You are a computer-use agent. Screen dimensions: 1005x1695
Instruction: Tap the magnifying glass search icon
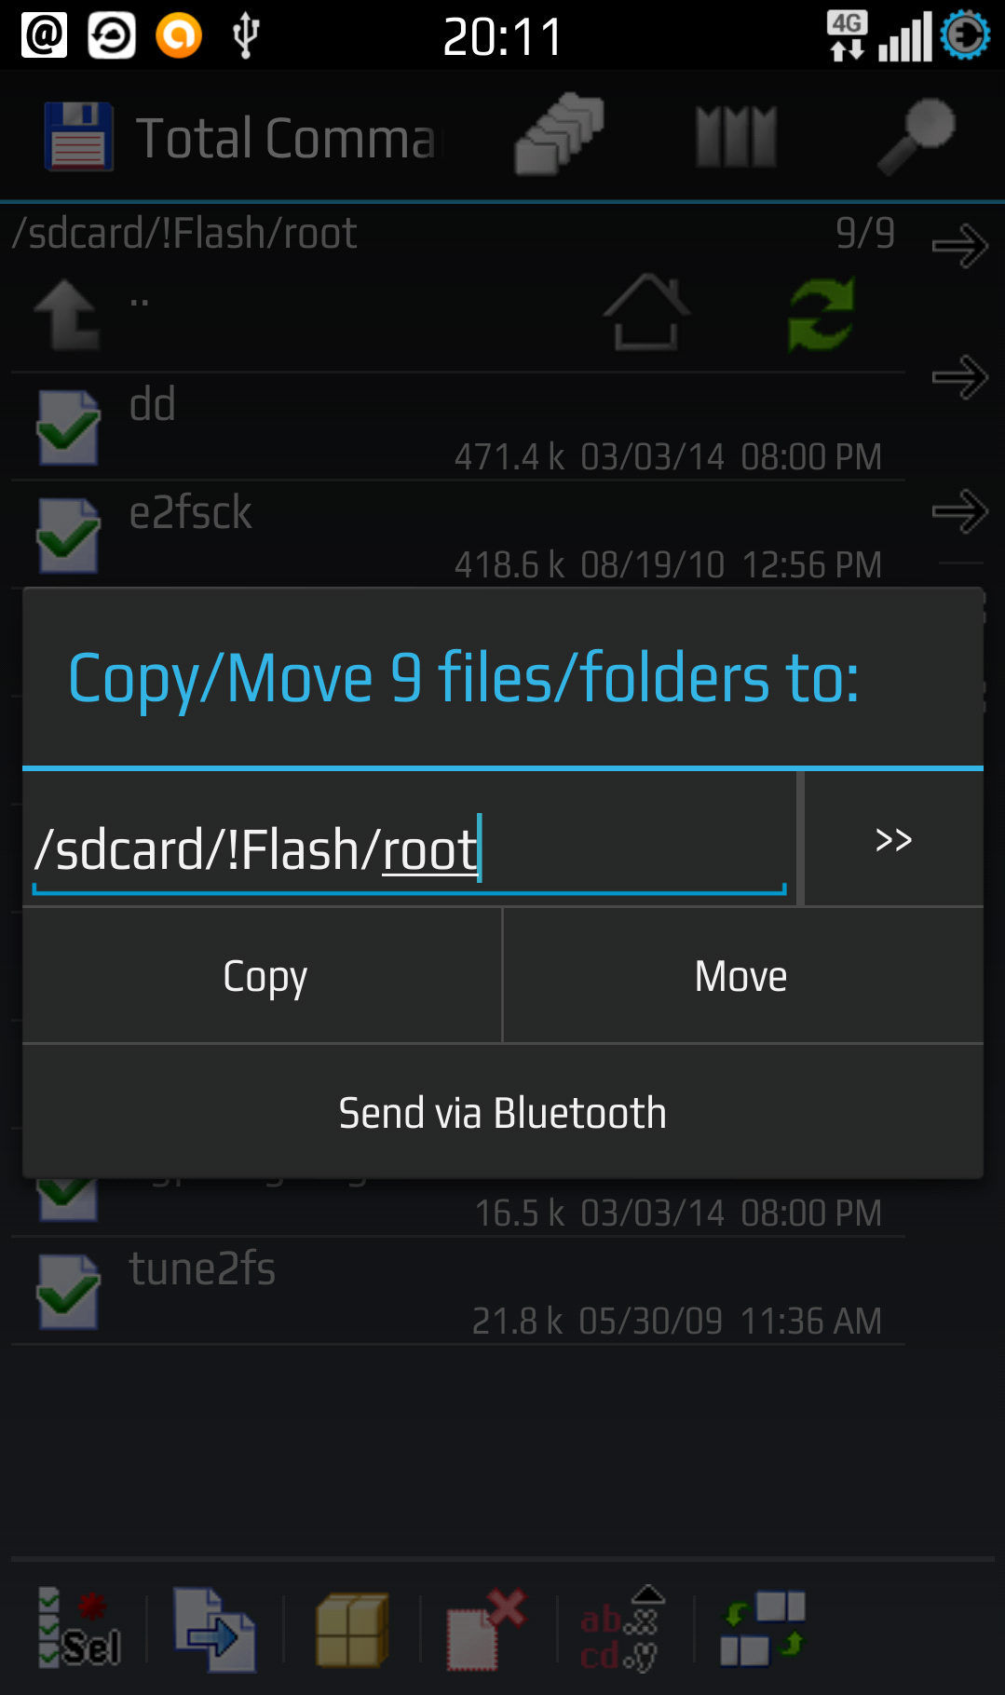(917, 137)
